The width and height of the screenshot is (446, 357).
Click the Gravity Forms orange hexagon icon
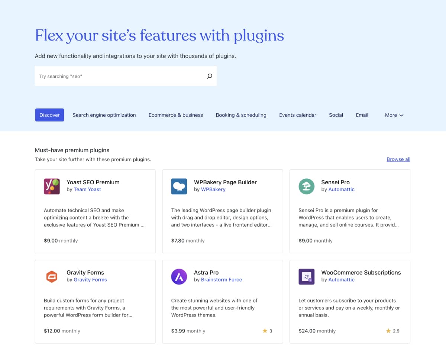[x=52, y=276]
